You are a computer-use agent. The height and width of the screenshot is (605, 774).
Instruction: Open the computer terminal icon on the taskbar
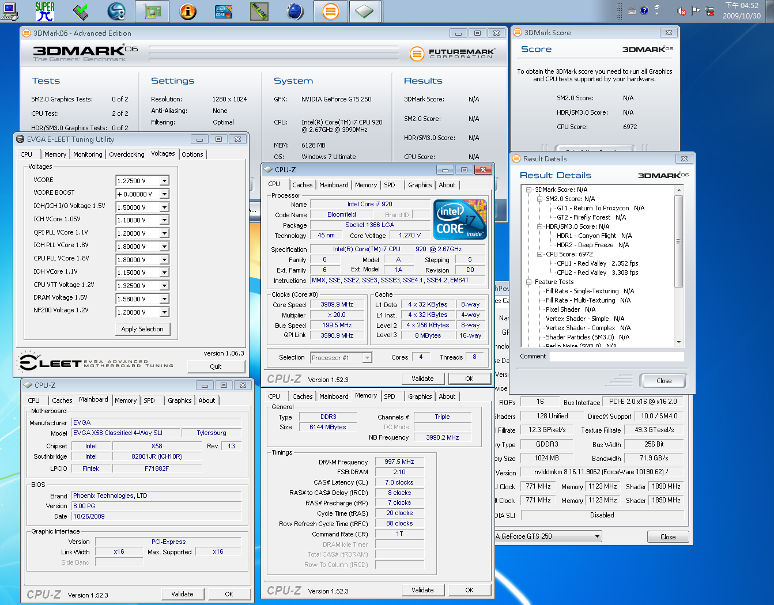tap(9, 11)
